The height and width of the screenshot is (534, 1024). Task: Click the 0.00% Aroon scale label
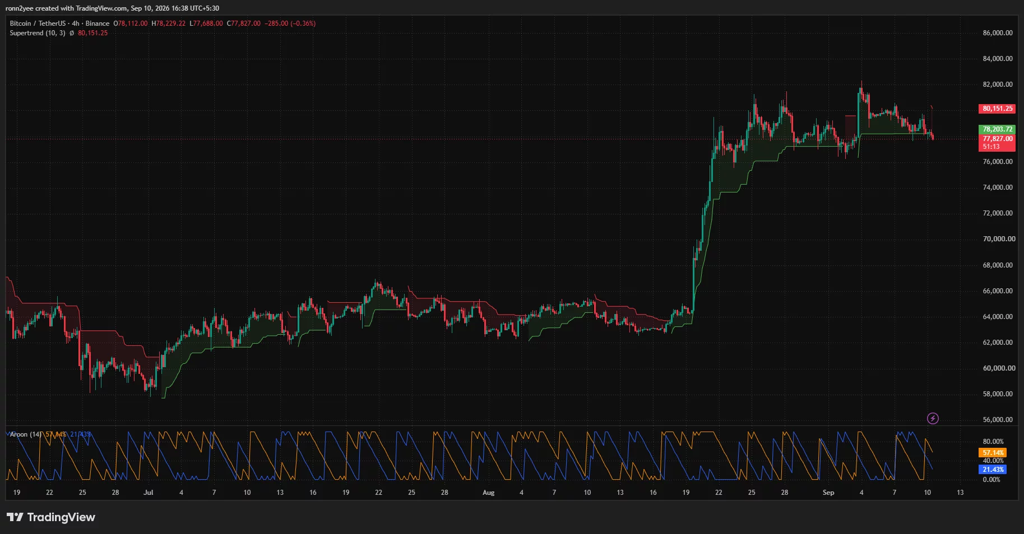pos(991,480)
